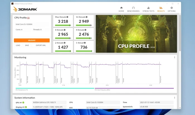Click the 3DMark title bar app icon
The image size is (195, 115).
click(13, 4)
